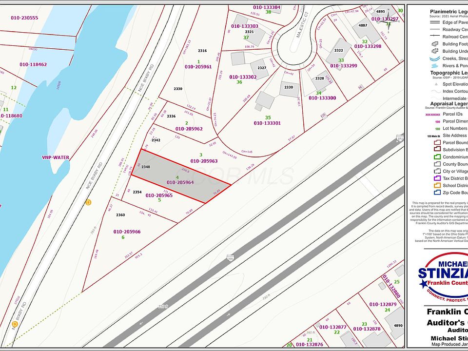Select parcel ID 010-133303
The height and width of the screenshot is (351, 468).
(x=244, y=26)
